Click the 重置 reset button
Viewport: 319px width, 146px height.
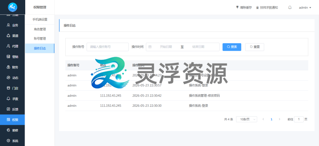point(255,47)
